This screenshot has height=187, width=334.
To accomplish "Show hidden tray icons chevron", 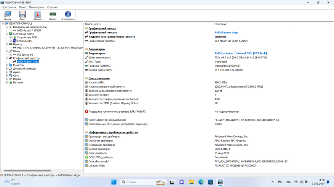I will (x=273, y=182).
